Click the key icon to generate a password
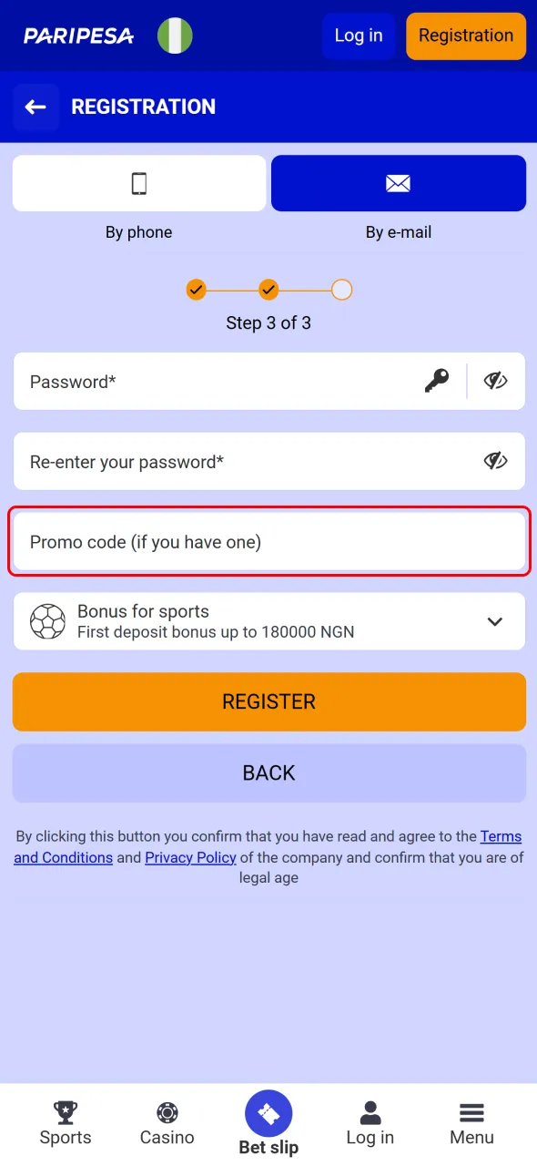Viewport: 537px width, 1166px height. [437, 381]
